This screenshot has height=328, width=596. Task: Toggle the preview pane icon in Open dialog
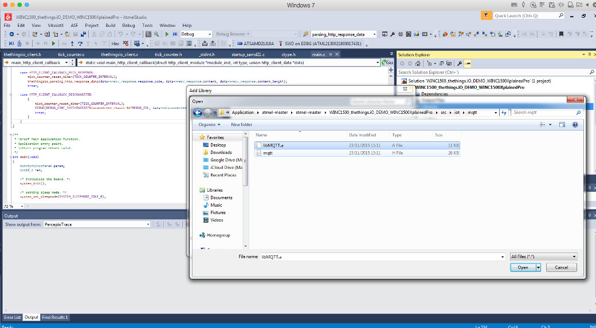[x=562, y=125]
